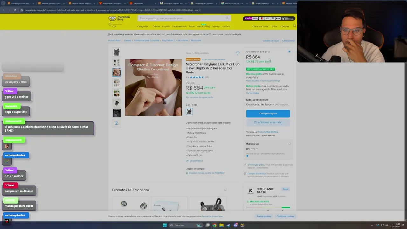The height and width of the screenshot is (229, 407).
Task: Switch to the Mouse Gamer S Fio tab
Action: coord(81,3)
